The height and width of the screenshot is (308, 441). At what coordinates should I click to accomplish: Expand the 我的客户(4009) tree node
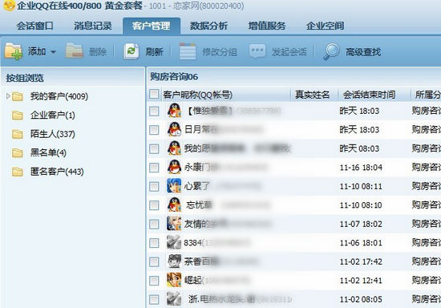coord(8,96)
